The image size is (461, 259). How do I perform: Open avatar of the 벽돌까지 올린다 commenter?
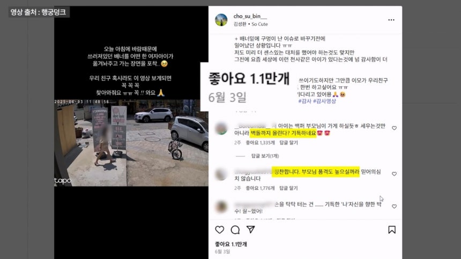click(x=221, y=129)
